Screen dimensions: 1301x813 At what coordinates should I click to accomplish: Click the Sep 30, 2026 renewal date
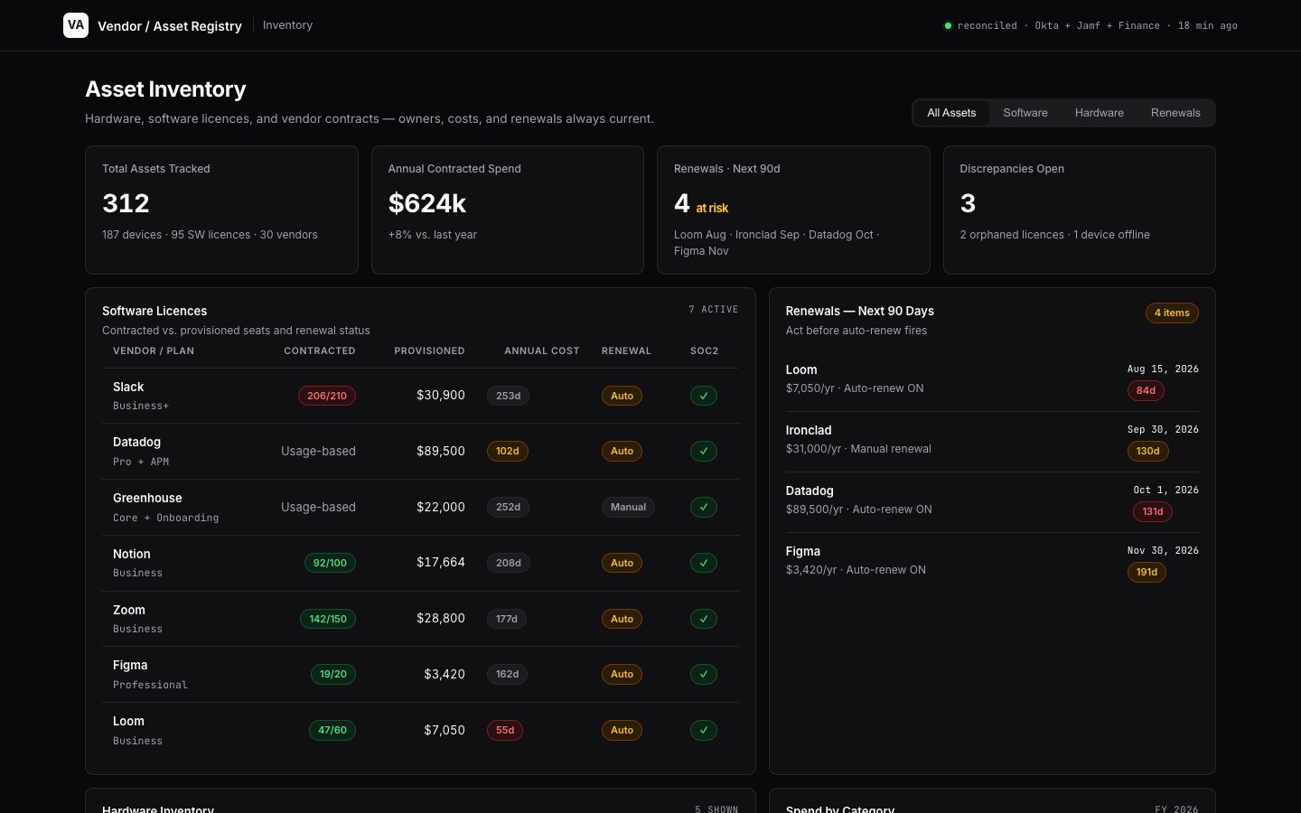point(1163,429)
